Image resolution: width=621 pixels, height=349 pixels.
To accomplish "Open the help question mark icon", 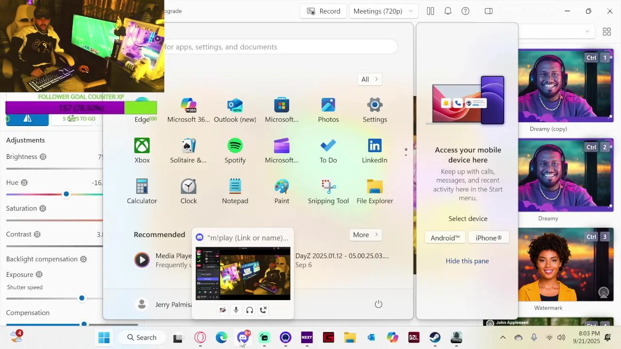I will pos(465,11).
